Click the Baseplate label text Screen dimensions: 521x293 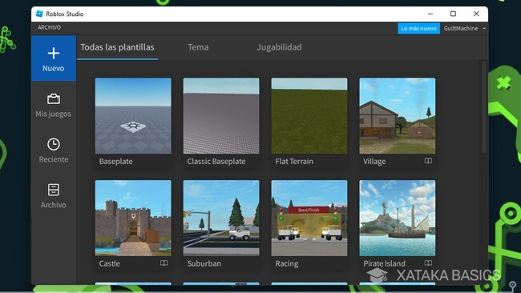click(x=115, y=161)
